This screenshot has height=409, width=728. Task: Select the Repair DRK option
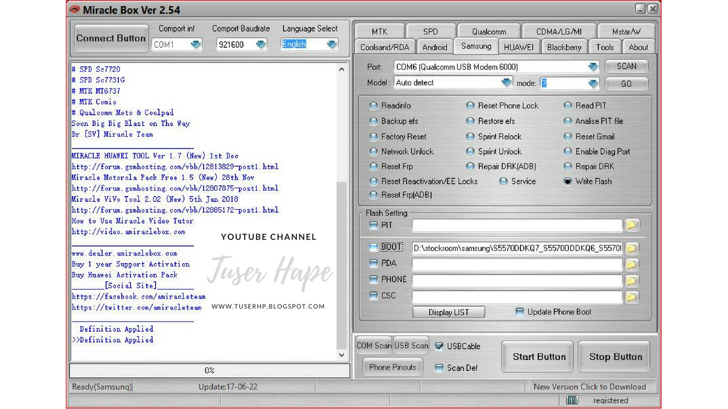568,166
